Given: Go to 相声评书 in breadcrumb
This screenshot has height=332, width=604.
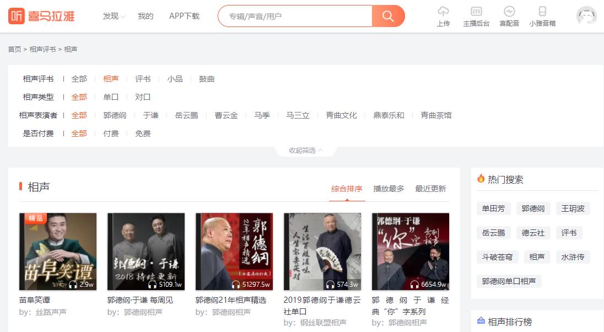Looking at the screenshot, I should click(43, 49).
